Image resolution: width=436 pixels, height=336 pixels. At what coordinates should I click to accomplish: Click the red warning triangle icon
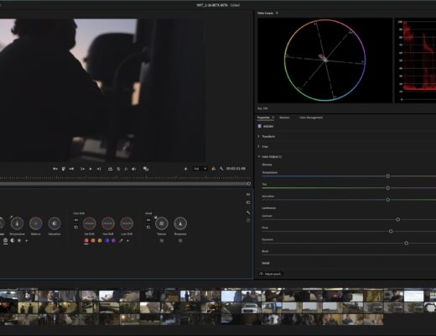coord(214,169)
